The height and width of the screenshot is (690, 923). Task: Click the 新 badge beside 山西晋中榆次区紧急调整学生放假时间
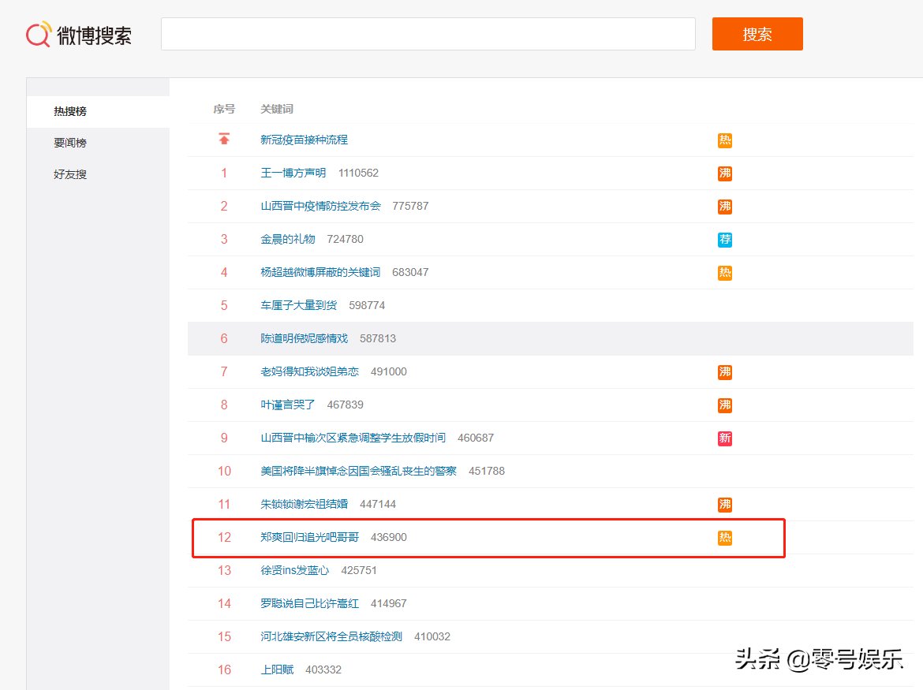click(724, 438)
